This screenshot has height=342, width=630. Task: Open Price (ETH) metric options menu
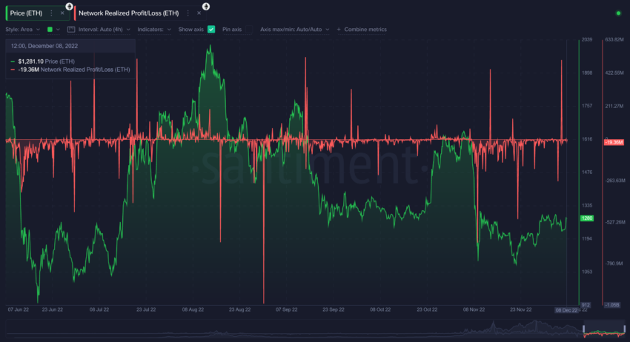coord(51,13)
